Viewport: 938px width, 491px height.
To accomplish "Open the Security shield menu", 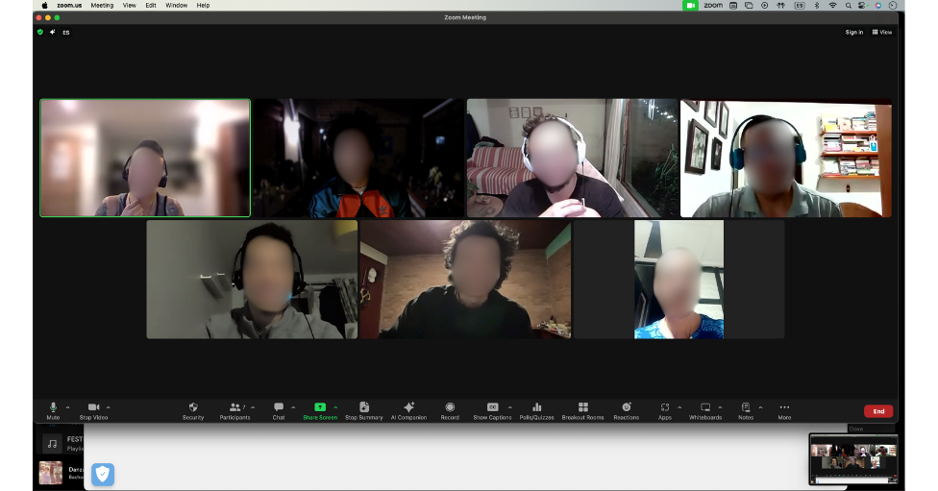I will click(x=193, y=411).
